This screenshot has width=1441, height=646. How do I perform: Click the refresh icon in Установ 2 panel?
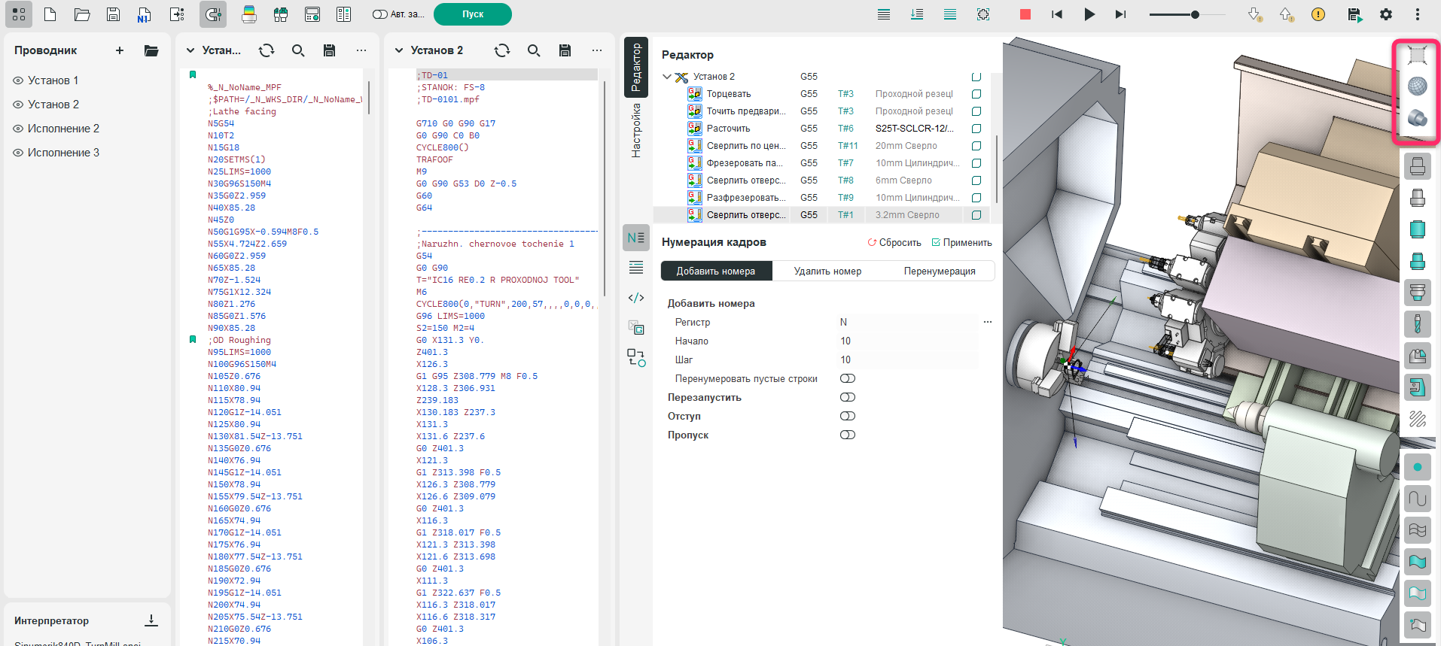501,50
